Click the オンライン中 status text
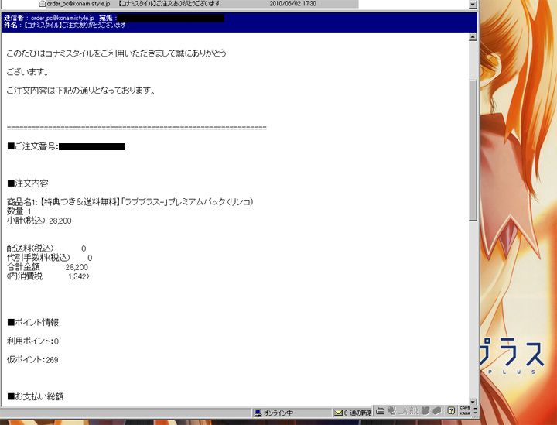The height and width of the screenshot is (425, 557). pos(278,413)
